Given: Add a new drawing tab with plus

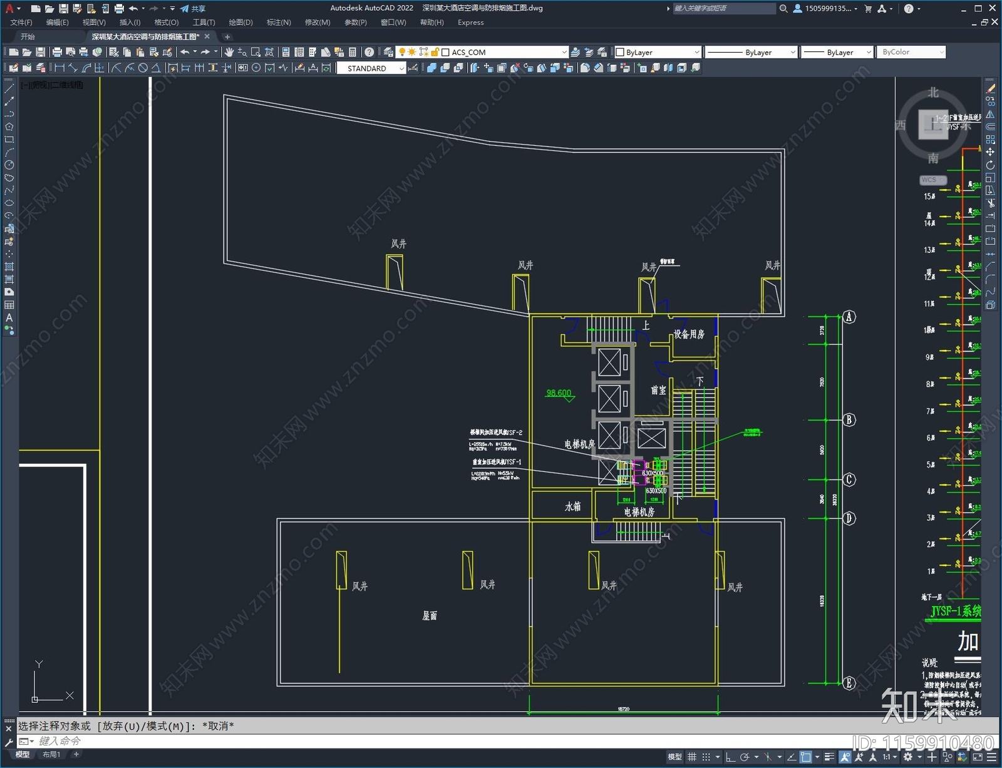Looking at the screenshot, I should point(227,37).
